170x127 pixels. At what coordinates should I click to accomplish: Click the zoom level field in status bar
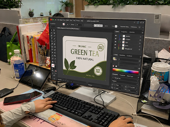[x=60, y=79]
